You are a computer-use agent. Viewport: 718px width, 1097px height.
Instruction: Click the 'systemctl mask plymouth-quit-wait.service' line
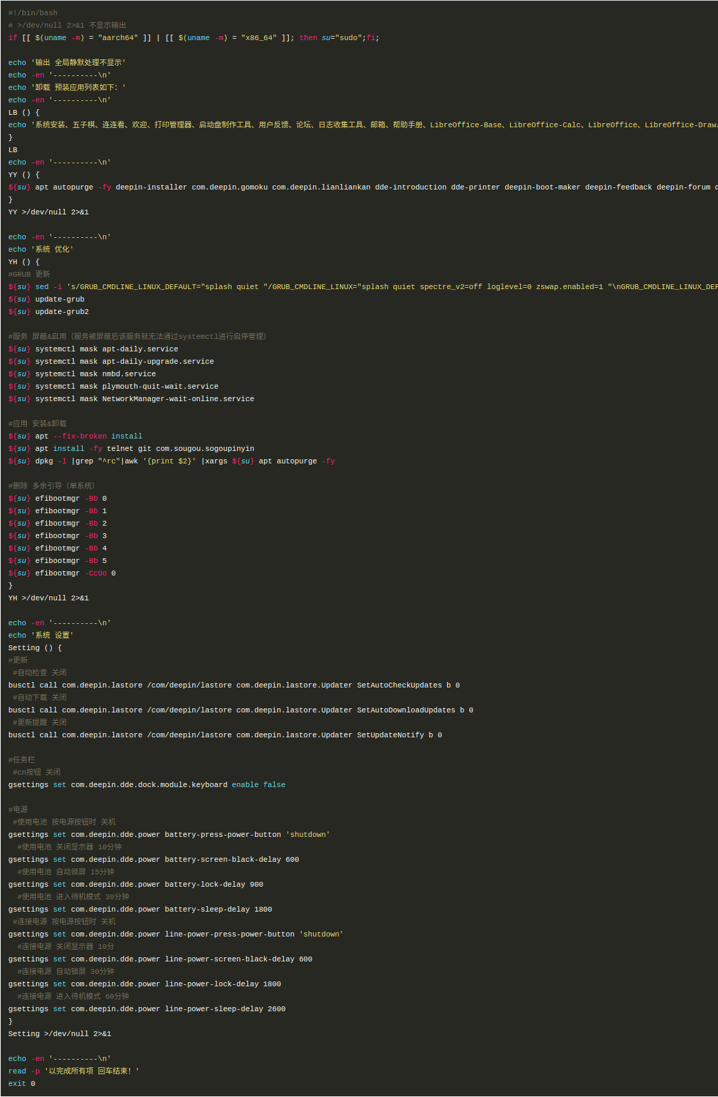pos(113,387)
